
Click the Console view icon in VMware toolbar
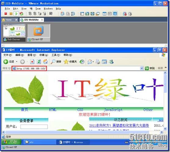click(x=115, y=14)
